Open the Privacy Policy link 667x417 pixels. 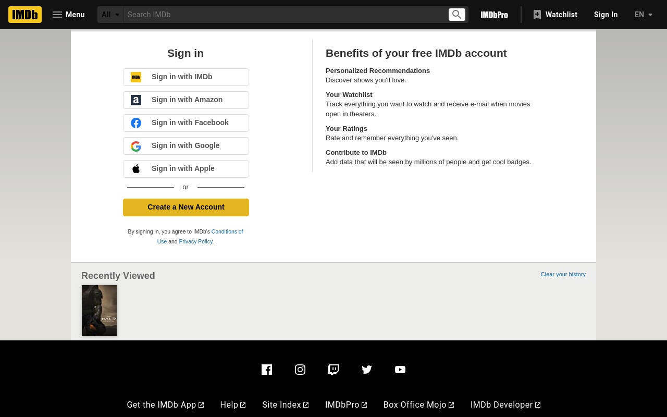(195, 241)
